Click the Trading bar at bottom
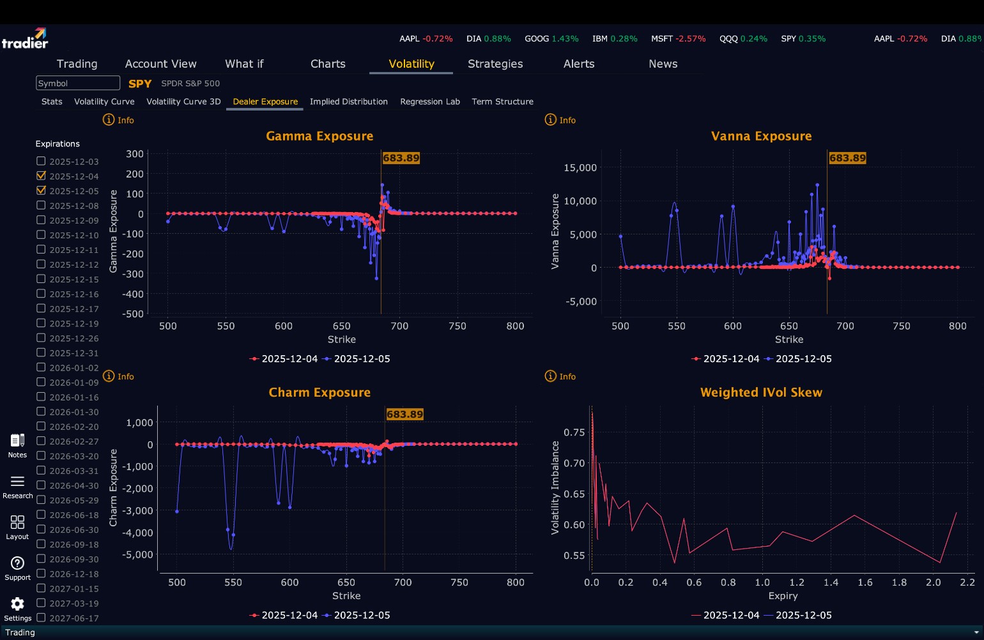Viewport: 984px width, 640px height. coord(492,632)
